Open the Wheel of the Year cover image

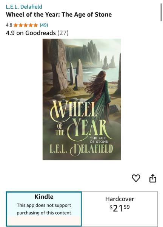82,100
